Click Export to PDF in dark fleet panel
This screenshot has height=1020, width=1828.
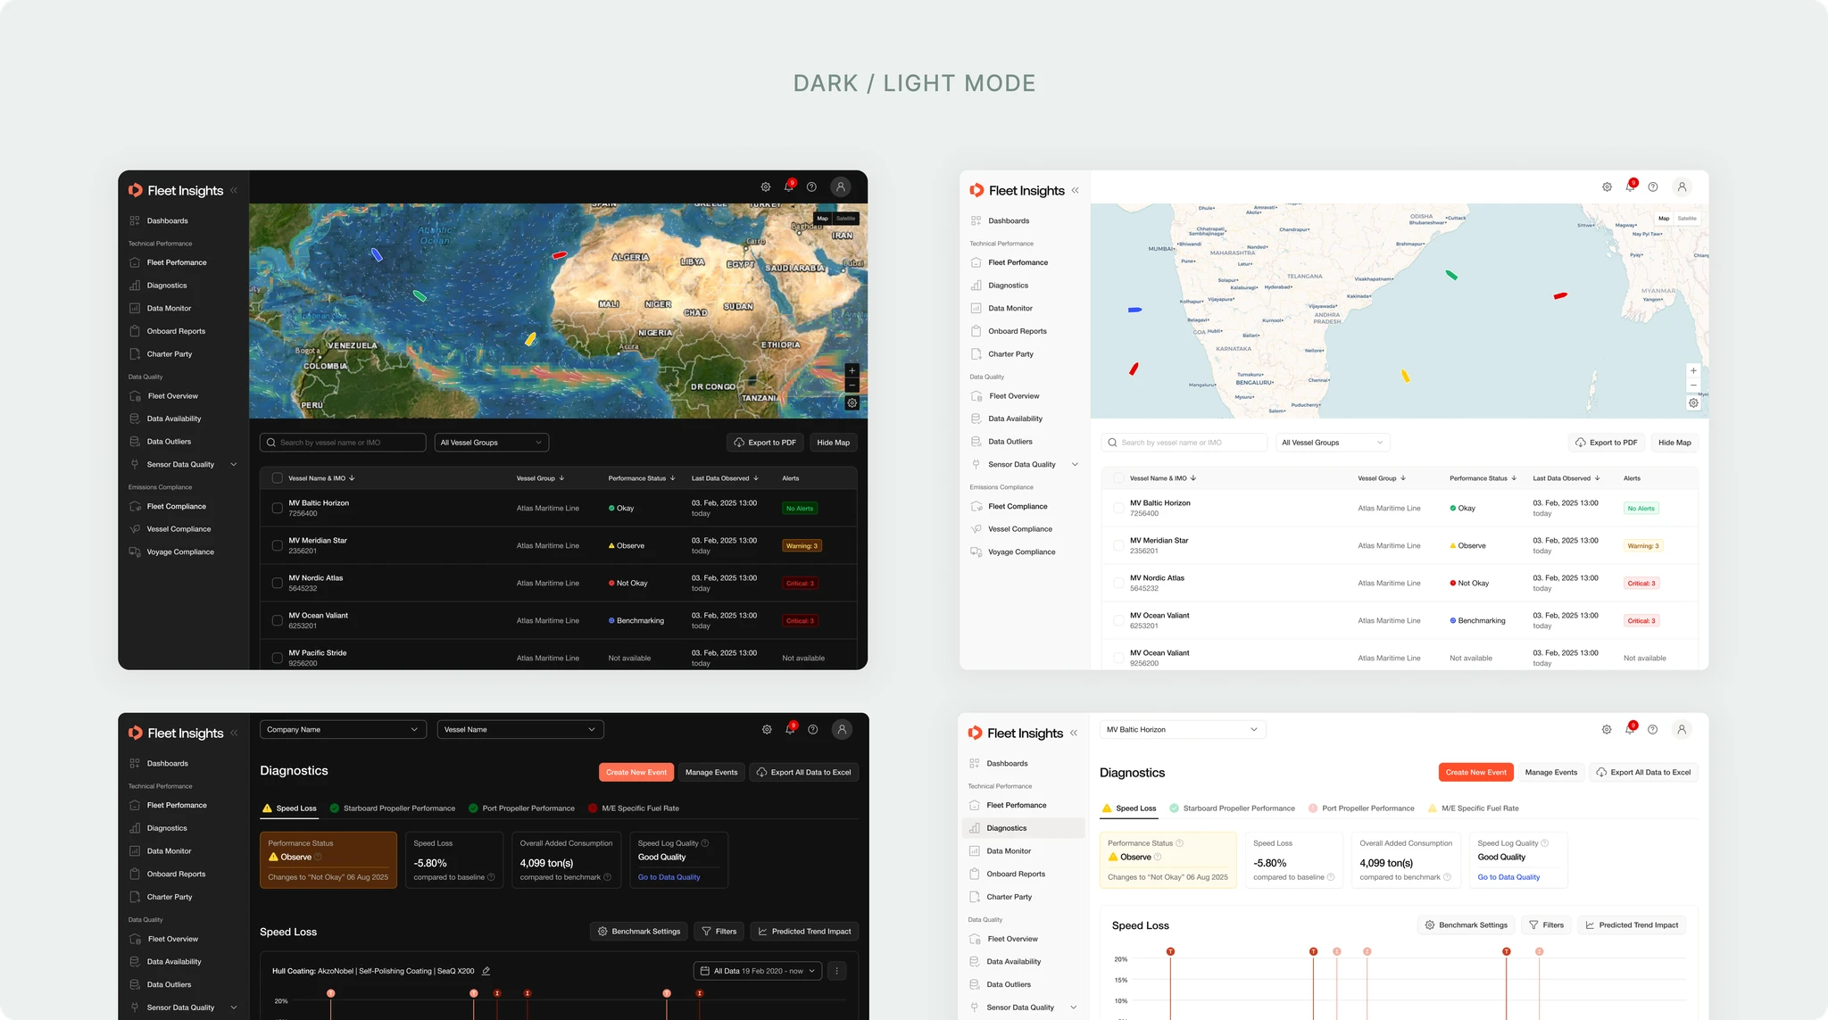pyautogui.click(x=765, y=443)
